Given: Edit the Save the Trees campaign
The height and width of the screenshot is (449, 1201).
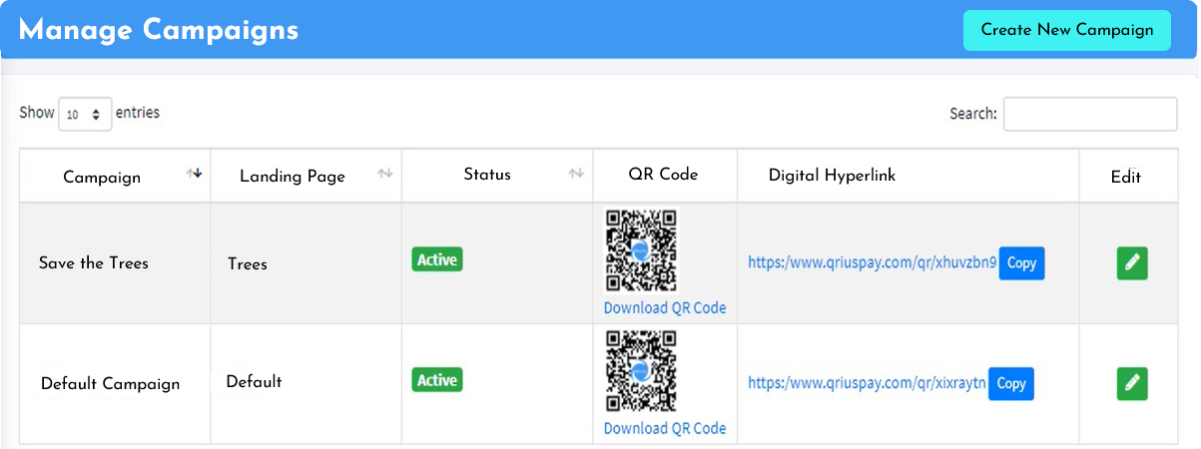Looking at the screenshot, I should (x=1131, y=262).
